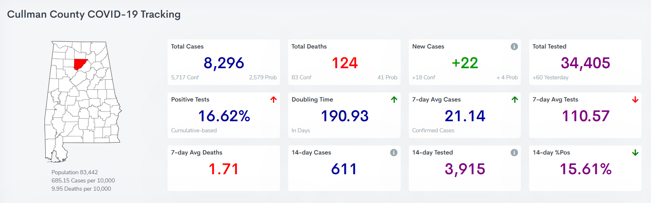Image resolution: width=651 pixels, height=203 pixels.
Task: Click the Total Deaths value 124
Action: (344, 63)
